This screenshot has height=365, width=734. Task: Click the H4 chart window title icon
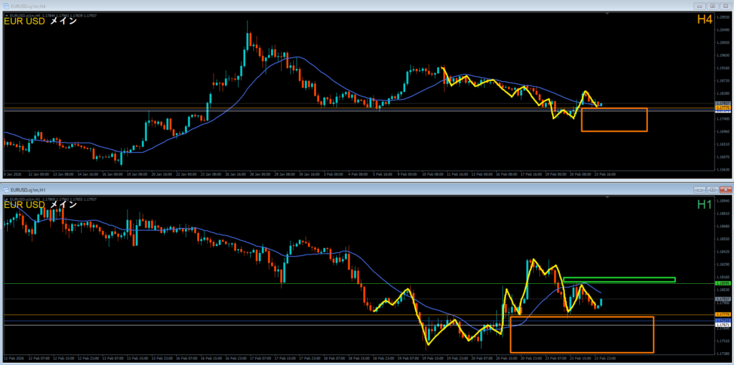point(6,6)
